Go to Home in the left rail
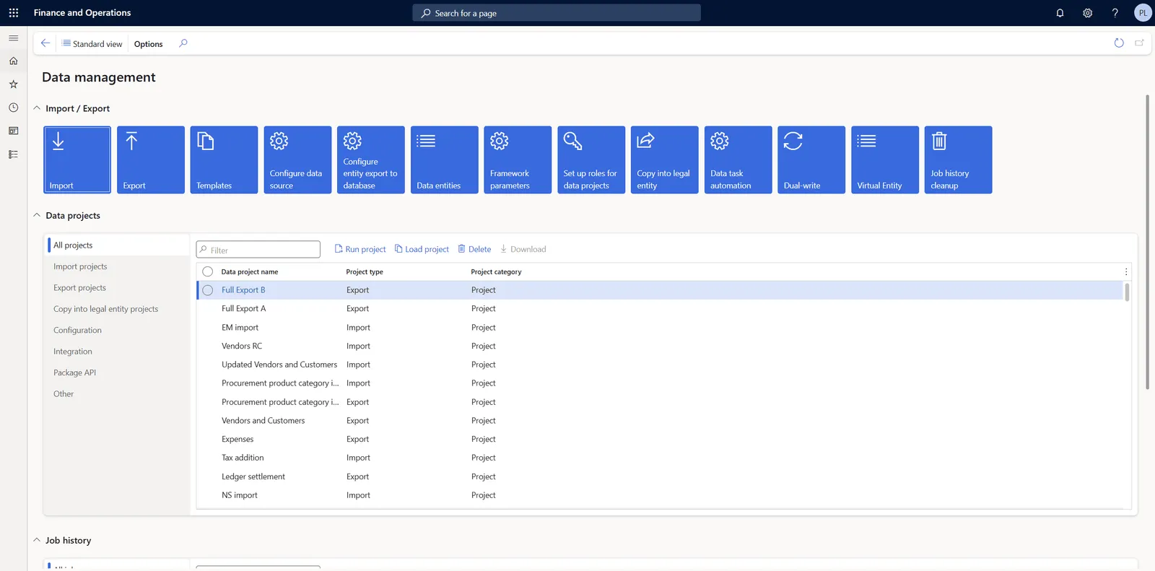The width and height of the screenshot is (1155, 571). tap(14, 61)
